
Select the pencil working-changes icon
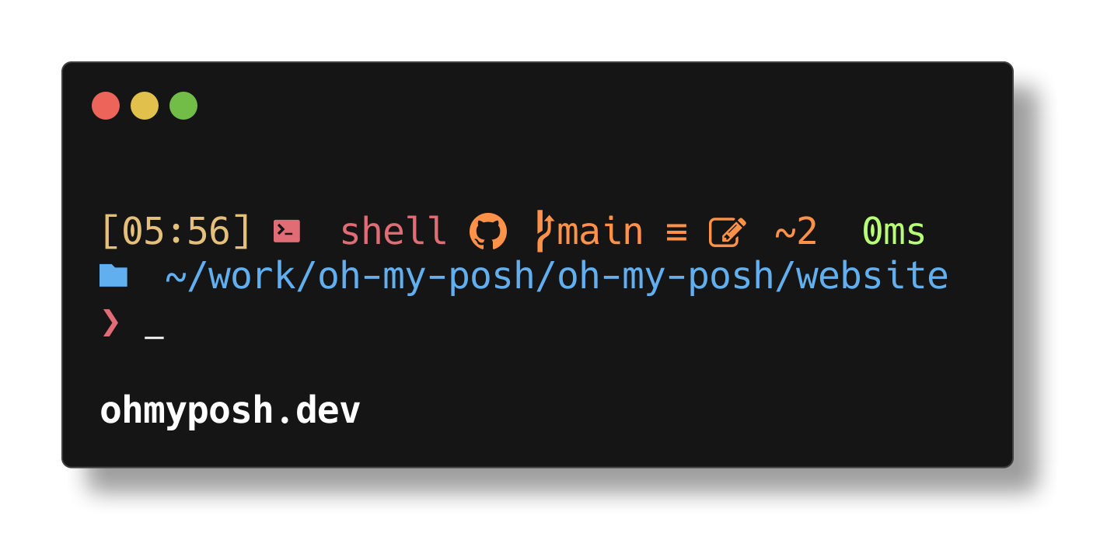[x=727, y=231]
